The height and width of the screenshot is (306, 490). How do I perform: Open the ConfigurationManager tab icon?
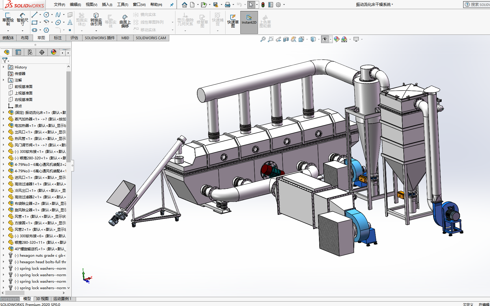click(30, 52)
